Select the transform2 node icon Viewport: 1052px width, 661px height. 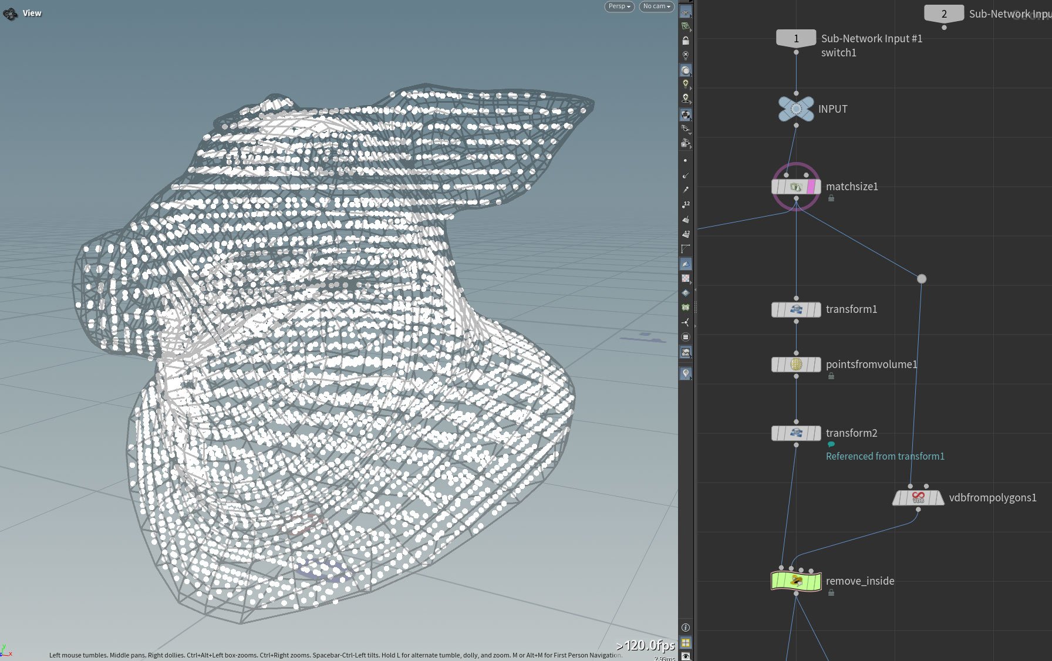796,433
